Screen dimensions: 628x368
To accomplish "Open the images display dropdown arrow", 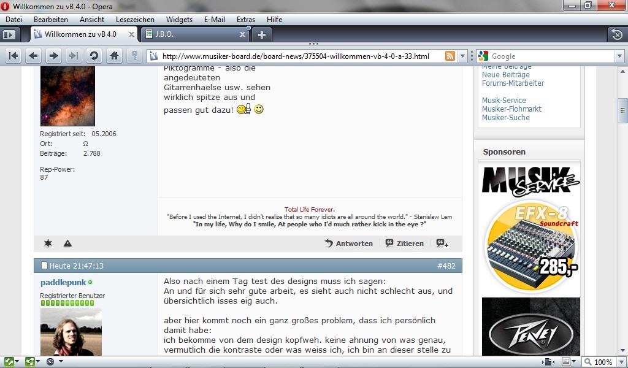I will (574, 362).
